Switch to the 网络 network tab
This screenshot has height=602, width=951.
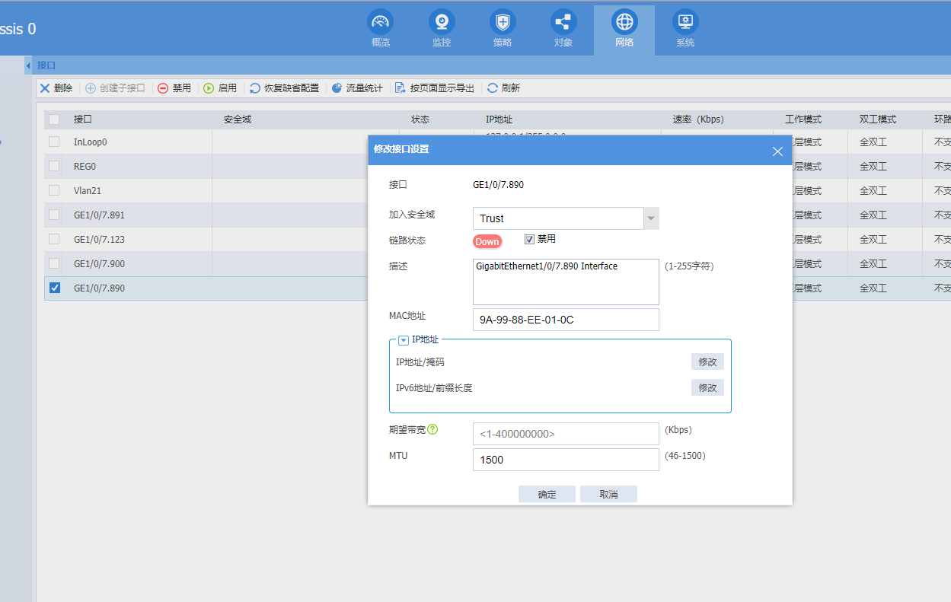(624, 29)
